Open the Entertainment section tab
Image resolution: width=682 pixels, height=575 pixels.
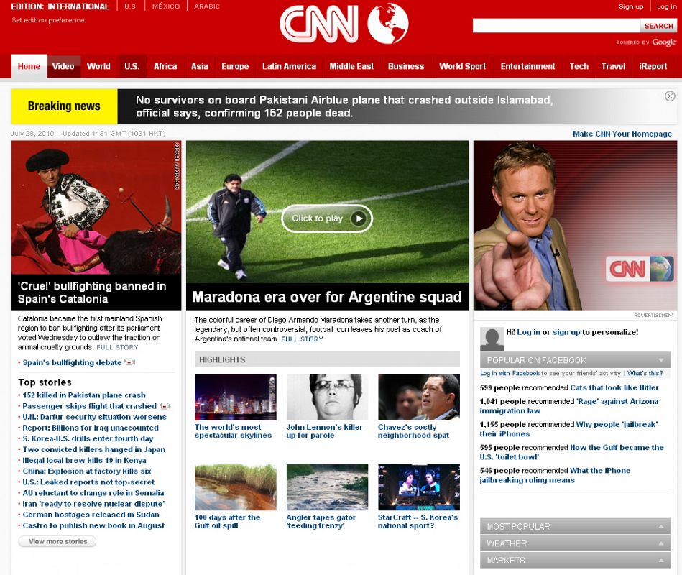click(x=527, y=66)
